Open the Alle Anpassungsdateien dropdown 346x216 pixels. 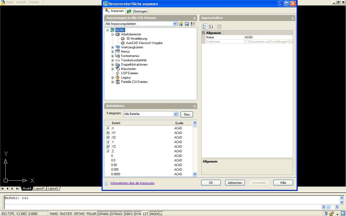(x=175, y=24)
